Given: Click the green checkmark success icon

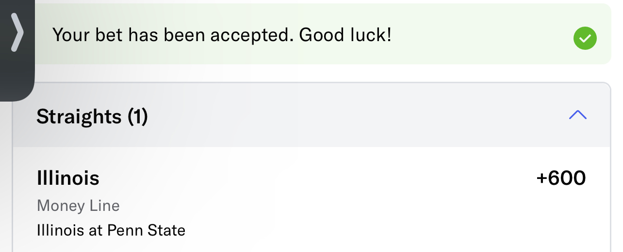Looking at the screenshot, I should click(585, 38).
